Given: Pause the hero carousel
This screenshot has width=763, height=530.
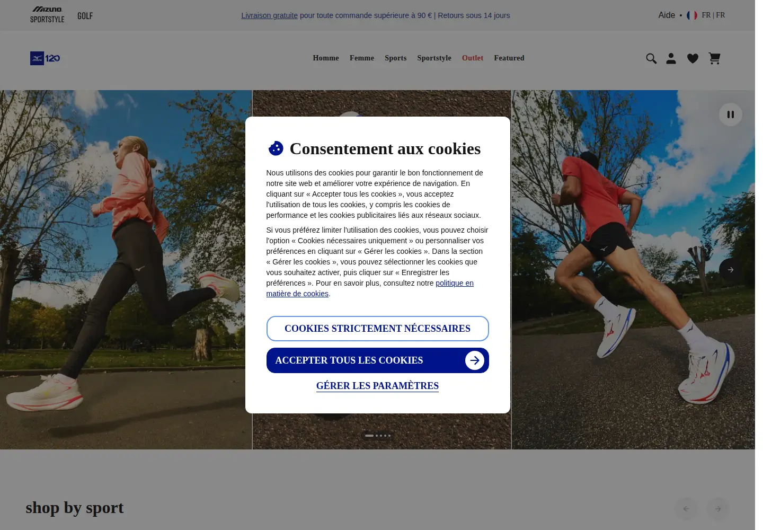Looking at the screenshot, I should (730, 114).
